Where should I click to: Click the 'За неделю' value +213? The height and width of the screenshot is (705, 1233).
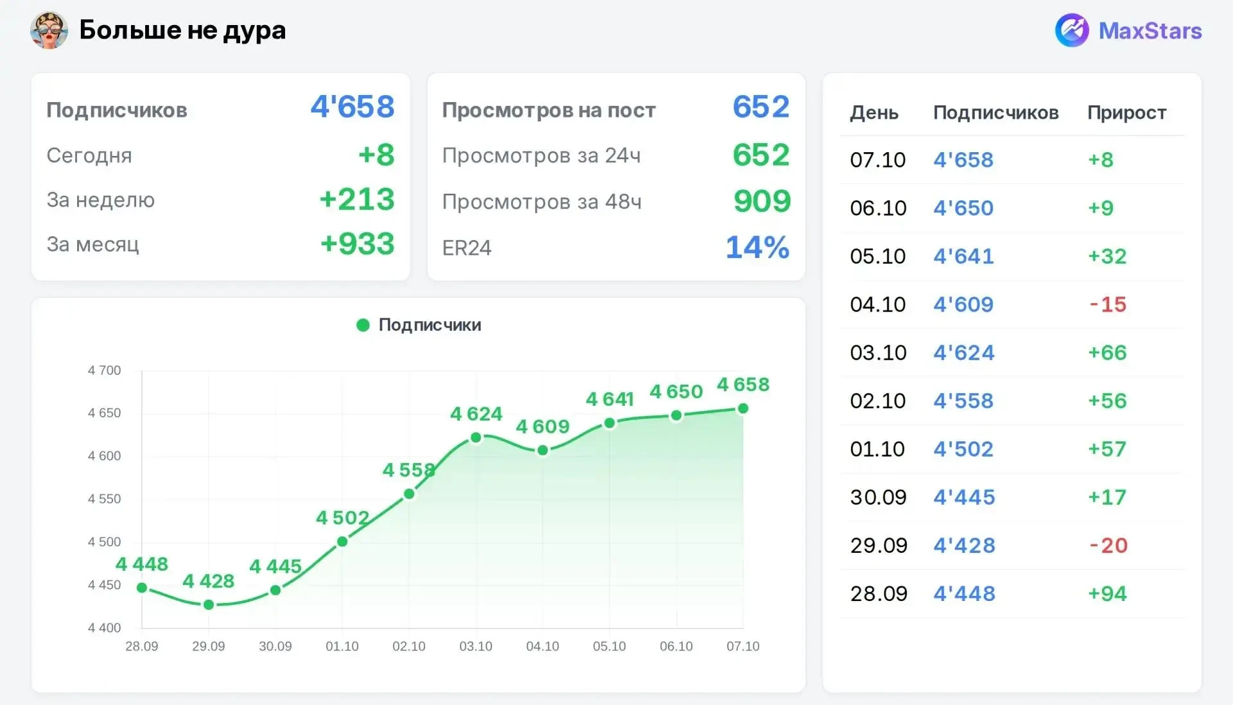tap(357, 199)
